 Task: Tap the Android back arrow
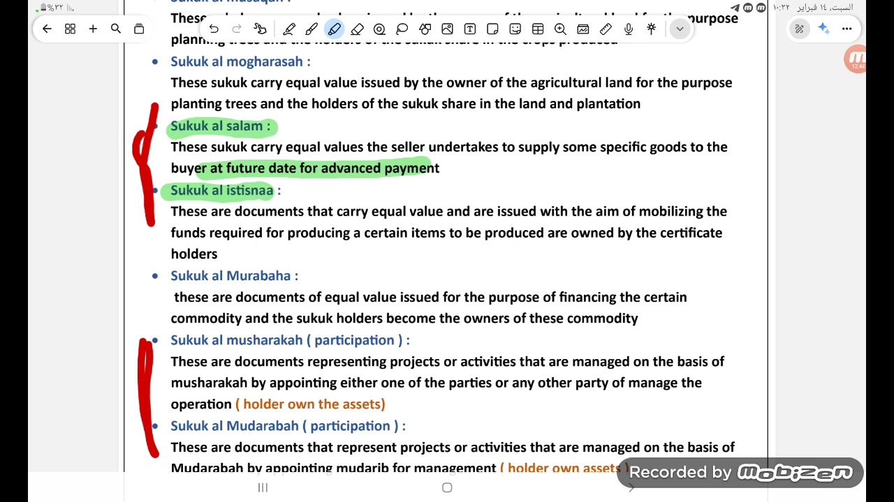click(x=631, y=487)
